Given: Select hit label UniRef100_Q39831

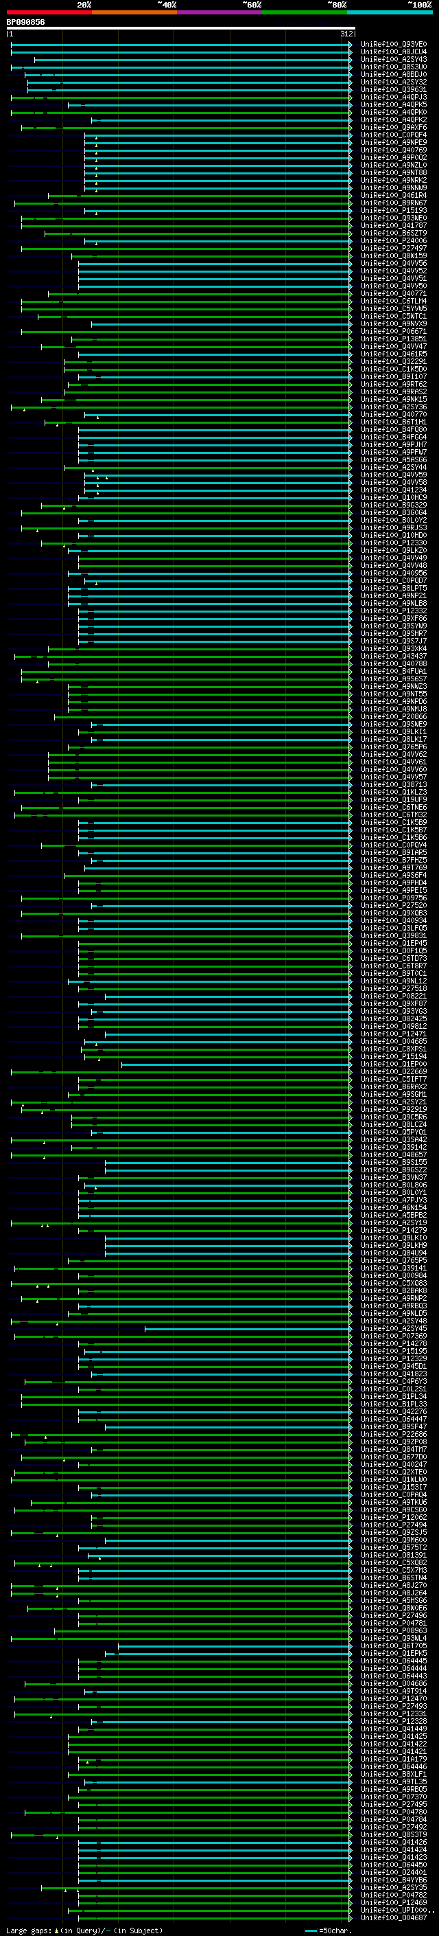Looking at the screenshot, I should (x=394, y=935).
